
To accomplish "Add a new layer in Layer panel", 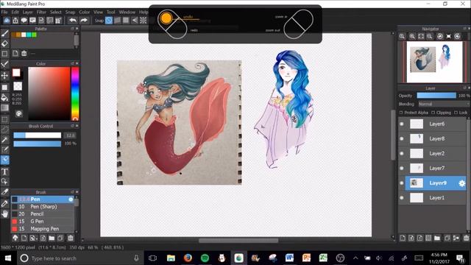I will tap(403, 239).
